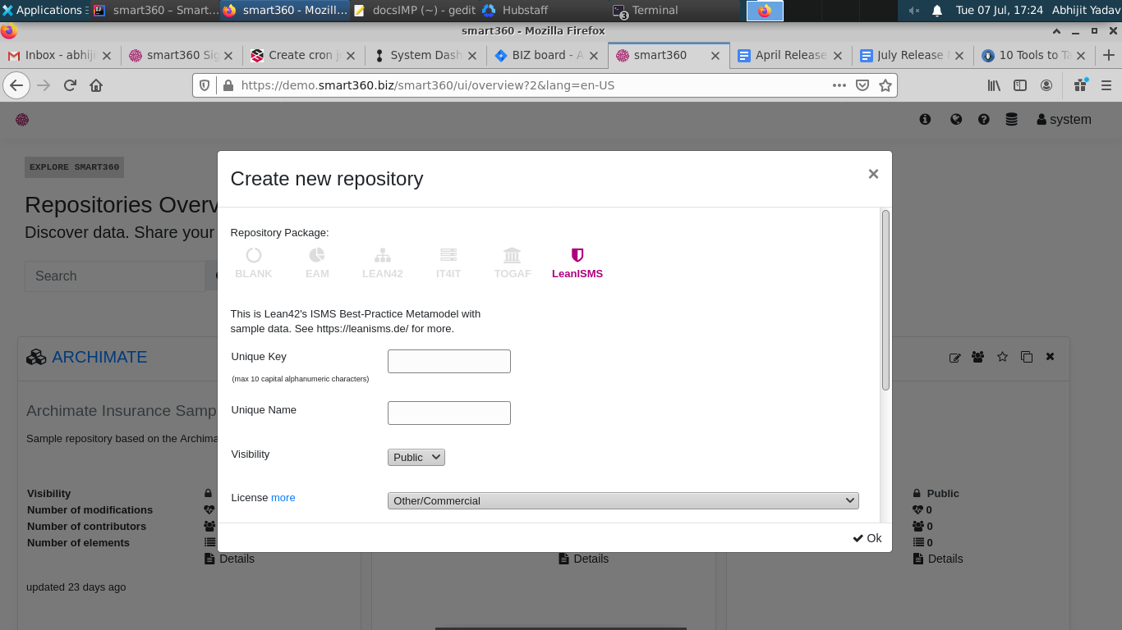Open Firefox account icon

tap(1046, 85)
